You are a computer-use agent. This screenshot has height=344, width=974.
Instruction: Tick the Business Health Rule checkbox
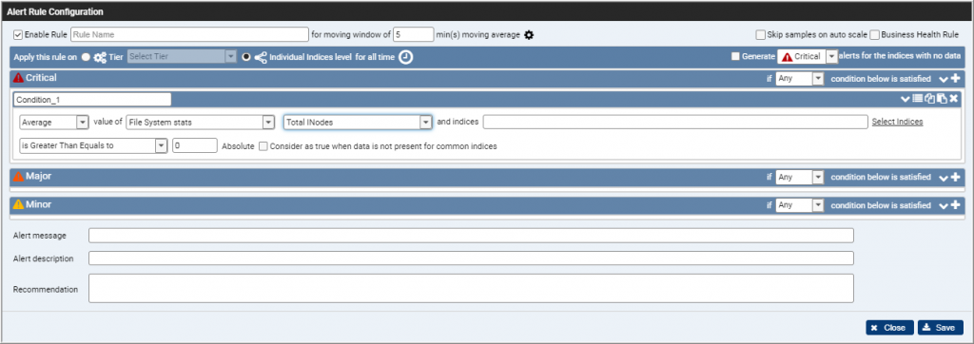875,35
